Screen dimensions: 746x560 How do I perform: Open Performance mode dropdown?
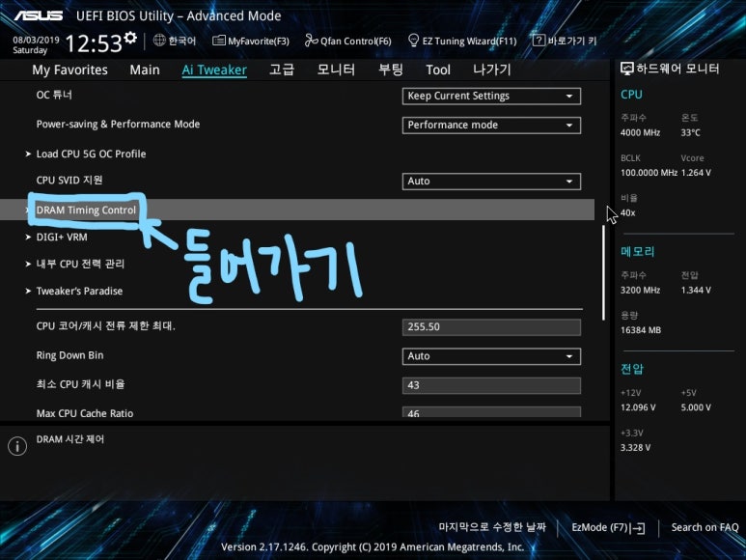[x=491, y=126]
